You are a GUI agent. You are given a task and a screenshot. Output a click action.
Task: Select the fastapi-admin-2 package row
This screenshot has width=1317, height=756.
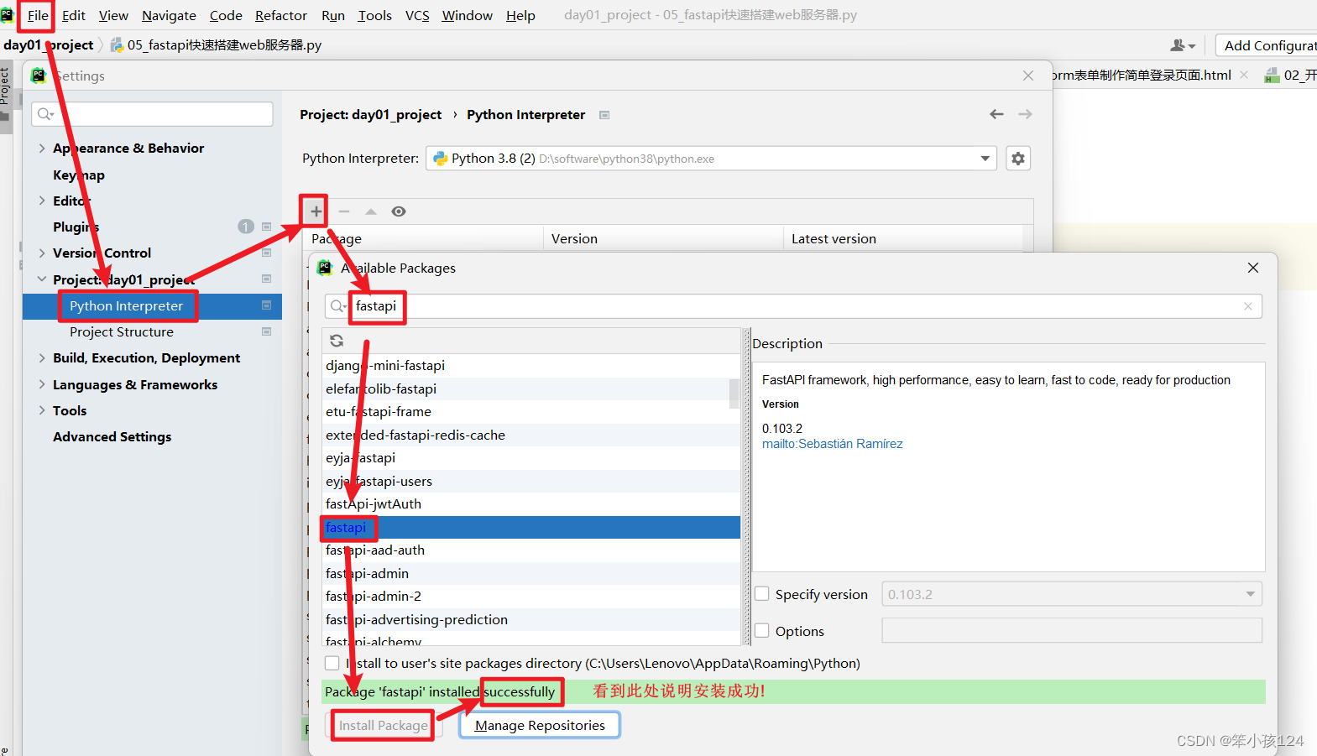tap(531, 596)
